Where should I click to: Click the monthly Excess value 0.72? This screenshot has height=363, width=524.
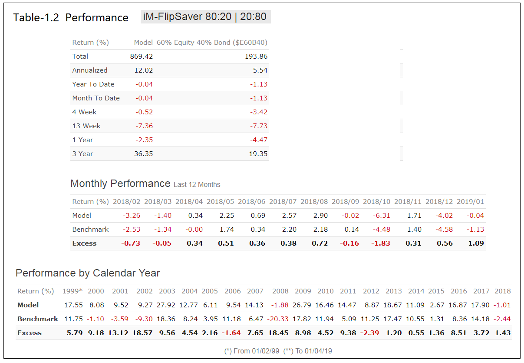click(x=320, y=243)
